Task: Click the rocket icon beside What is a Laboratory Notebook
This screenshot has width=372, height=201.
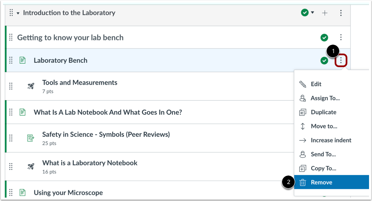Action: 31,166
